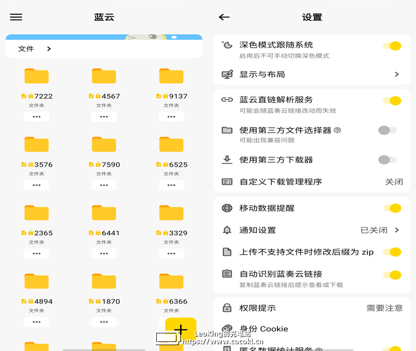
Task: Click the globe icon for 移动数据提醒
Action: [227, 208]
